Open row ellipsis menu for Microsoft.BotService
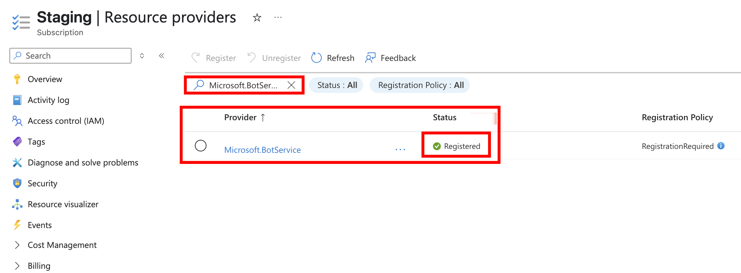Image resolution: width=741 pixels, height=273 pixels. [400, 150]
